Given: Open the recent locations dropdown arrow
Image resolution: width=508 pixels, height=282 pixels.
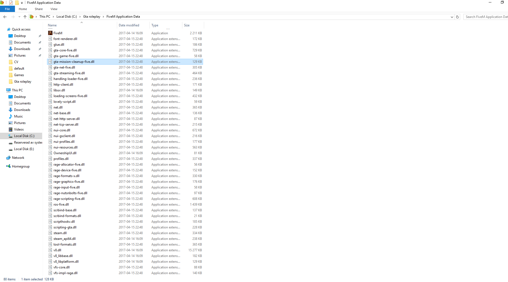Looking at the screenshot, I should pos(19,17).
